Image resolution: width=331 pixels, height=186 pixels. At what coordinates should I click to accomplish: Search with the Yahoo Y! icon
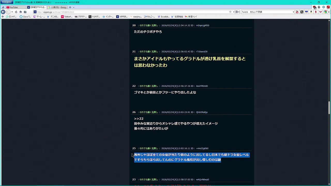[320, 12]
